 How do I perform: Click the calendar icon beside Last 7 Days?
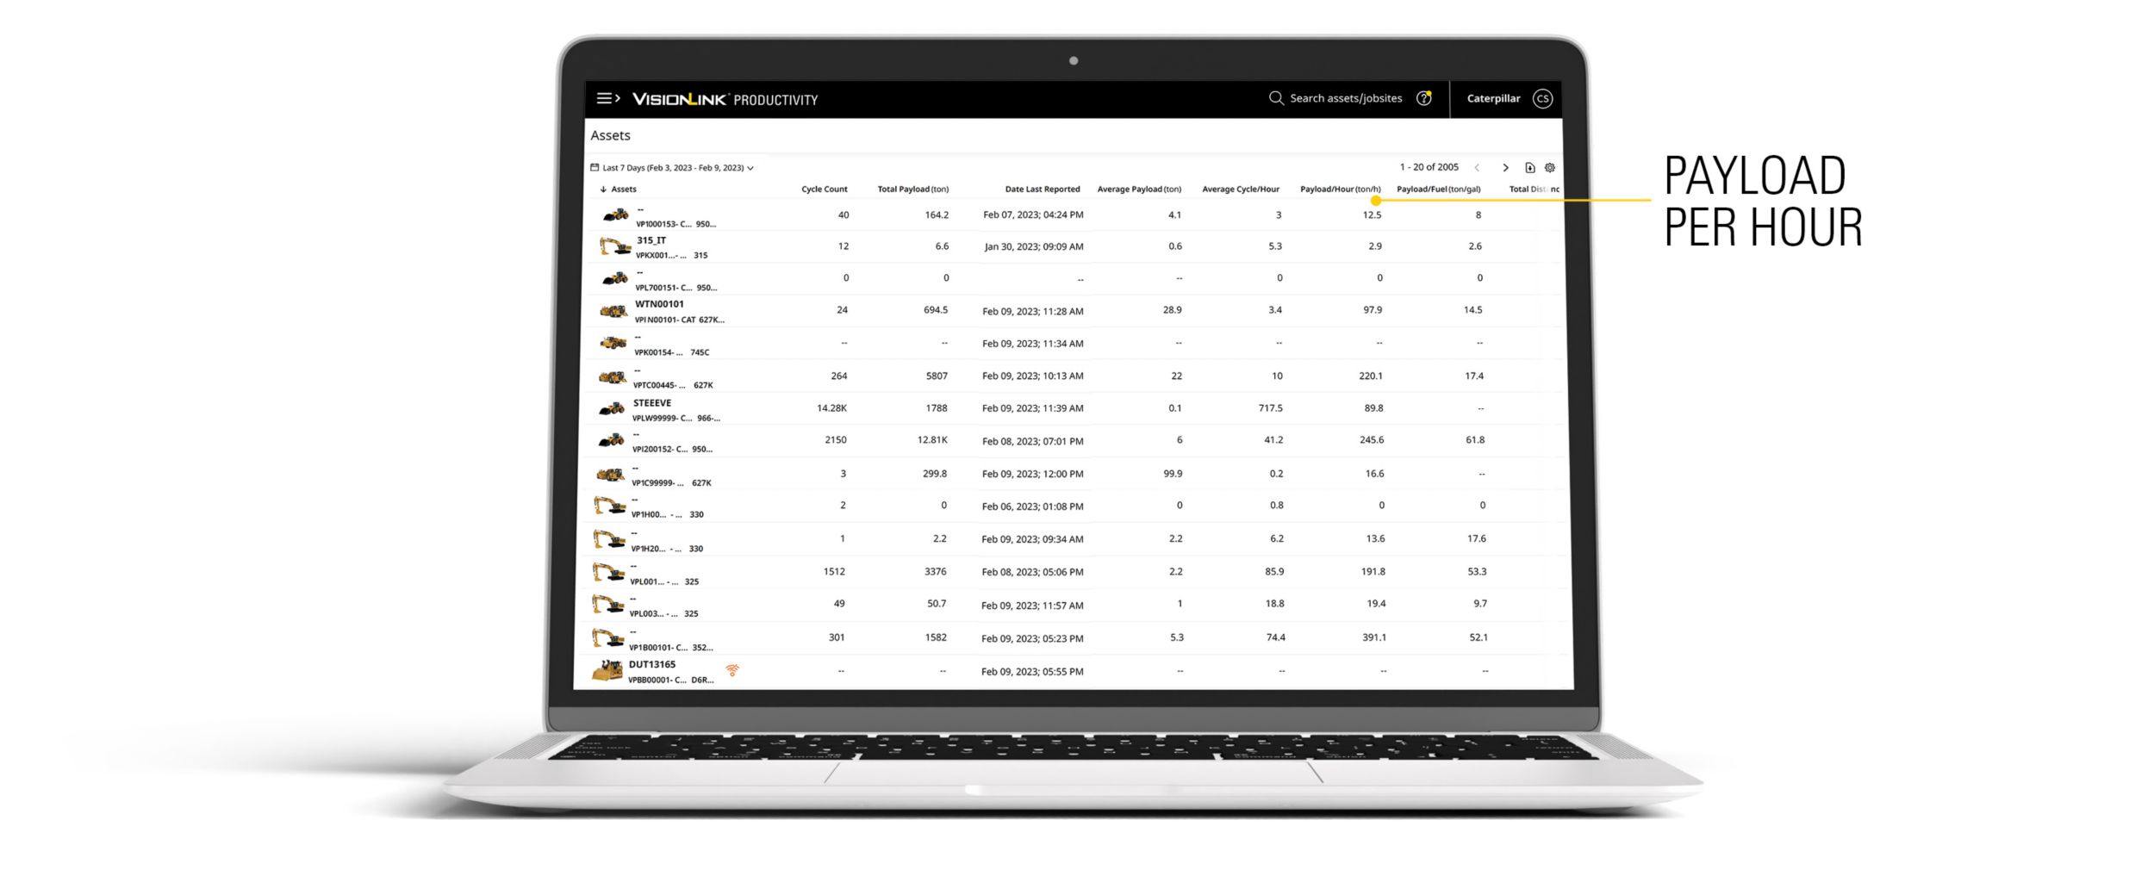tap(595, 167)
